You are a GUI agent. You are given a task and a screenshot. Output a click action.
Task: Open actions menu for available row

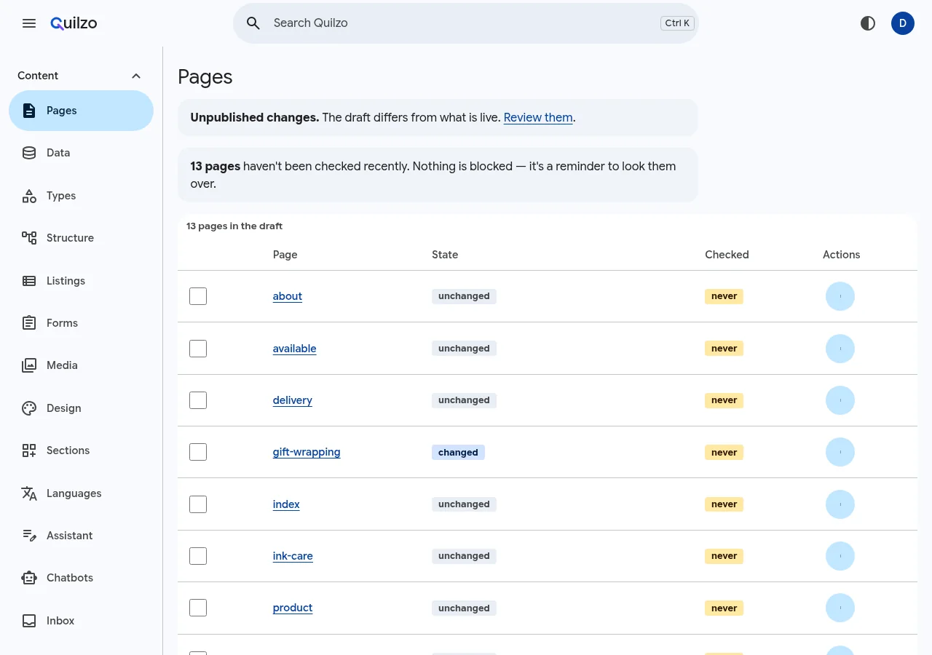(x=840, y=349)
